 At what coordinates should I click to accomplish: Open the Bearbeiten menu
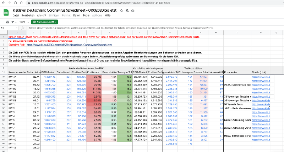[28, 16]
